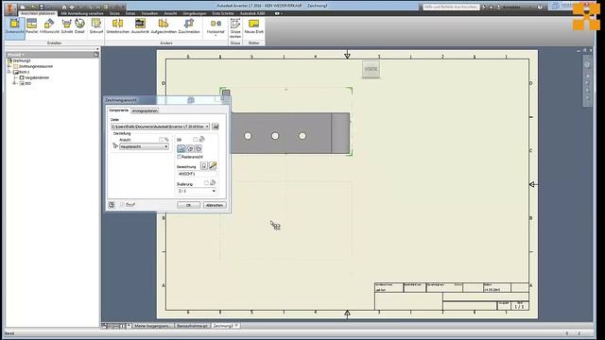
Task: Switch to Mit Anmerkung versehen tab
Action: tap(82, 13)
